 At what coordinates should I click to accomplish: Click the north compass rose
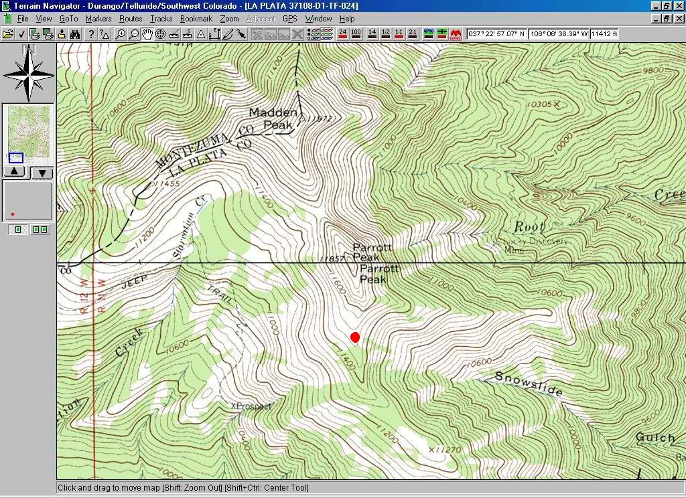coord(28,74)
